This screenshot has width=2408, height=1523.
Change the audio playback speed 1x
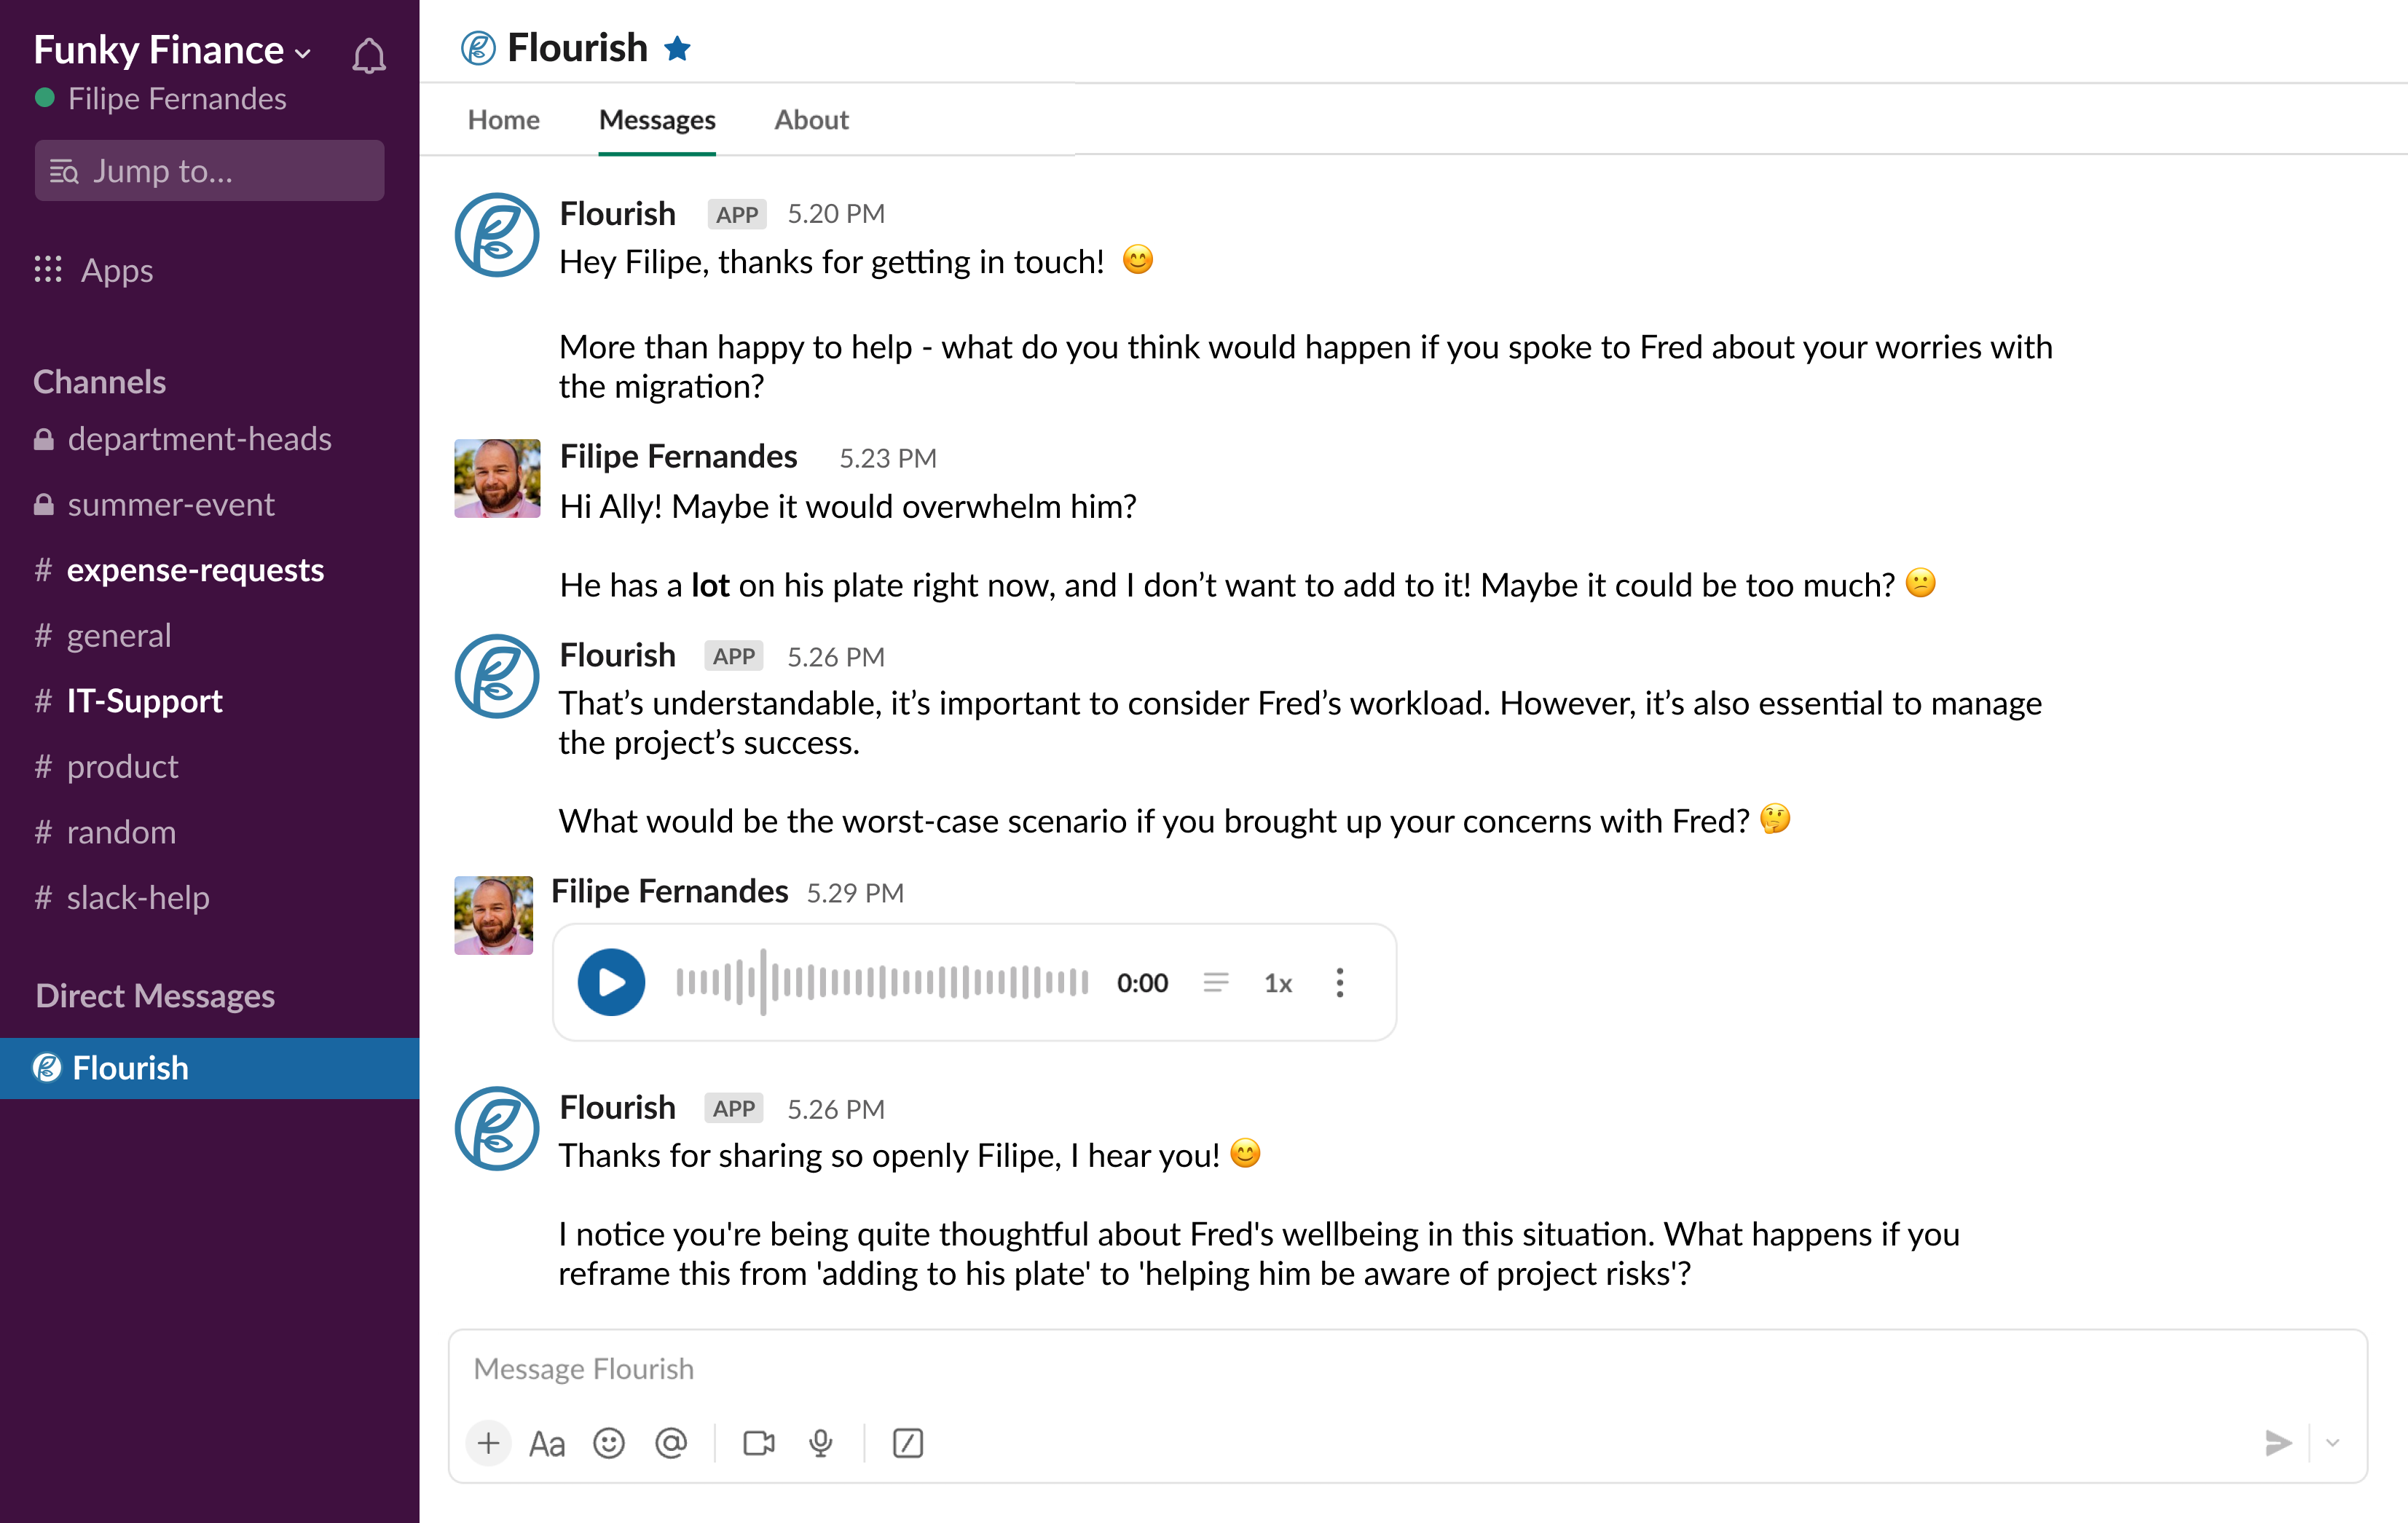point(1278,983)
